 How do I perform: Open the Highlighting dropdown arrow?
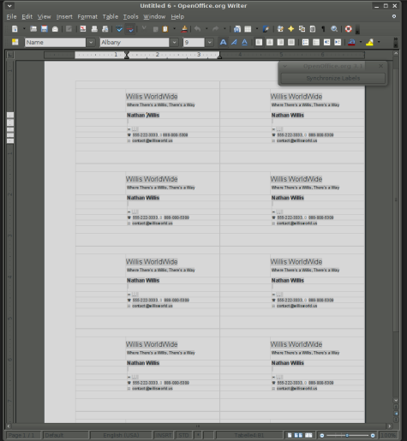pos(379,42)
